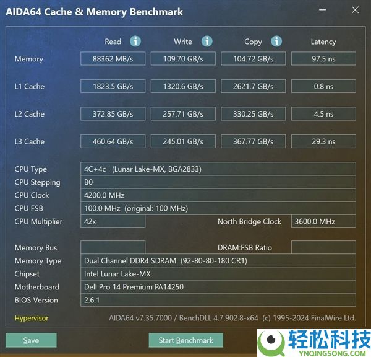Select L2 Cache Read 372.85 GB/s
Image resolution: width=371 pixels, height=357 pixels.
click(113, 114)
